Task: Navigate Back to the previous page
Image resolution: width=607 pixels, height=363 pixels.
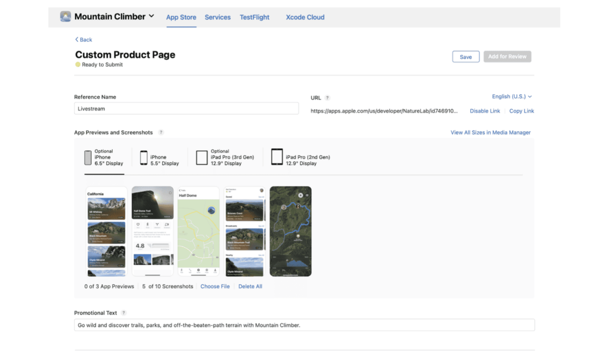Action: (x=83, y=39)
